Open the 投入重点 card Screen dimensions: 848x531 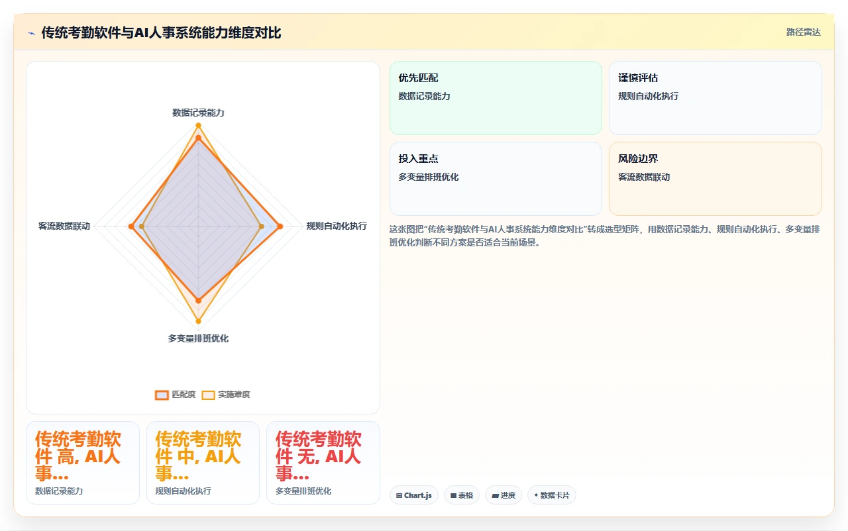click(496, 179)
